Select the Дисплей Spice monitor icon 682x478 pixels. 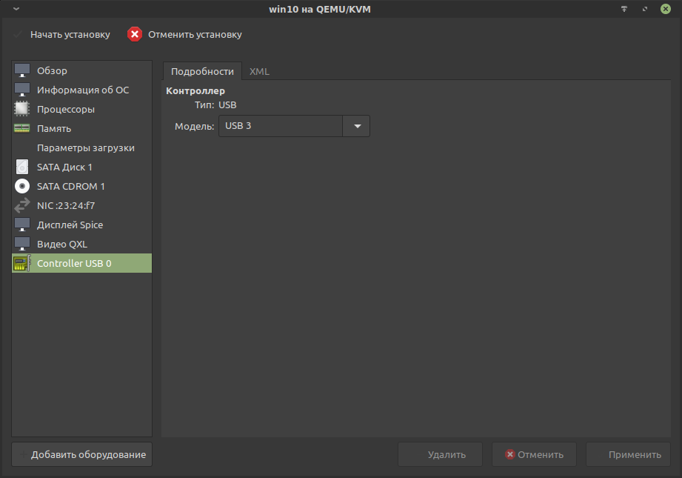tap(22, 225)
